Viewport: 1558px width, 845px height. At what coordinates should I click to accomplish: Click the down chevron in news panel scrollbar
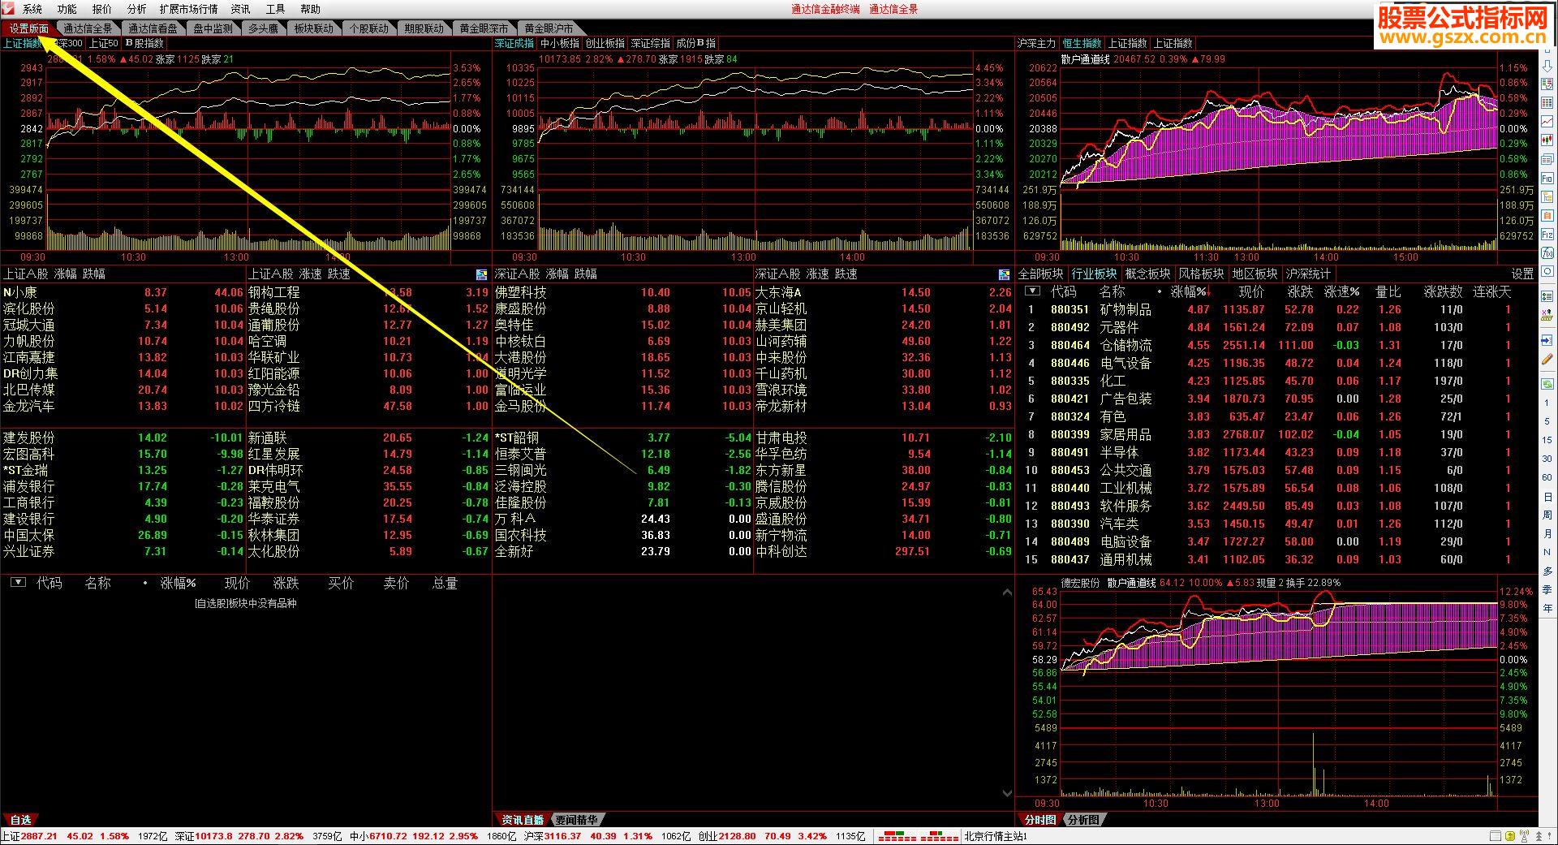click(x=1007, y=793)
